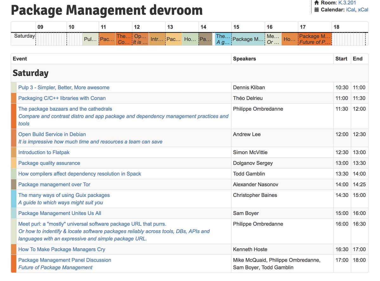
Task: Open How To Make Package Managers Cry
Action: [x=61, y=249]
